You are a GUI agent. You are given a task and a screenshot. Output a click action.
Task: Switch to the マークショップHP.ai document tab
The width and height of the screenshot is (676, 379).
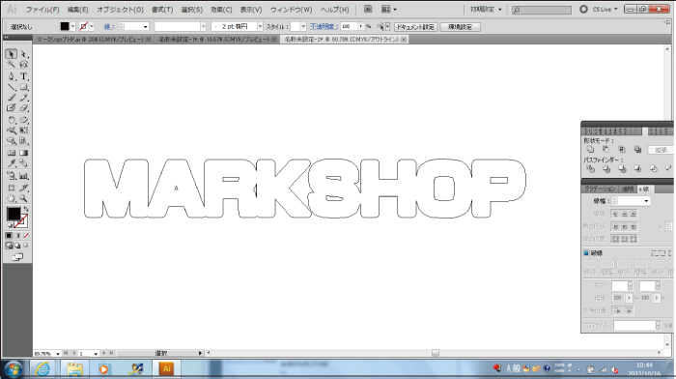click(x=90, y=40)
